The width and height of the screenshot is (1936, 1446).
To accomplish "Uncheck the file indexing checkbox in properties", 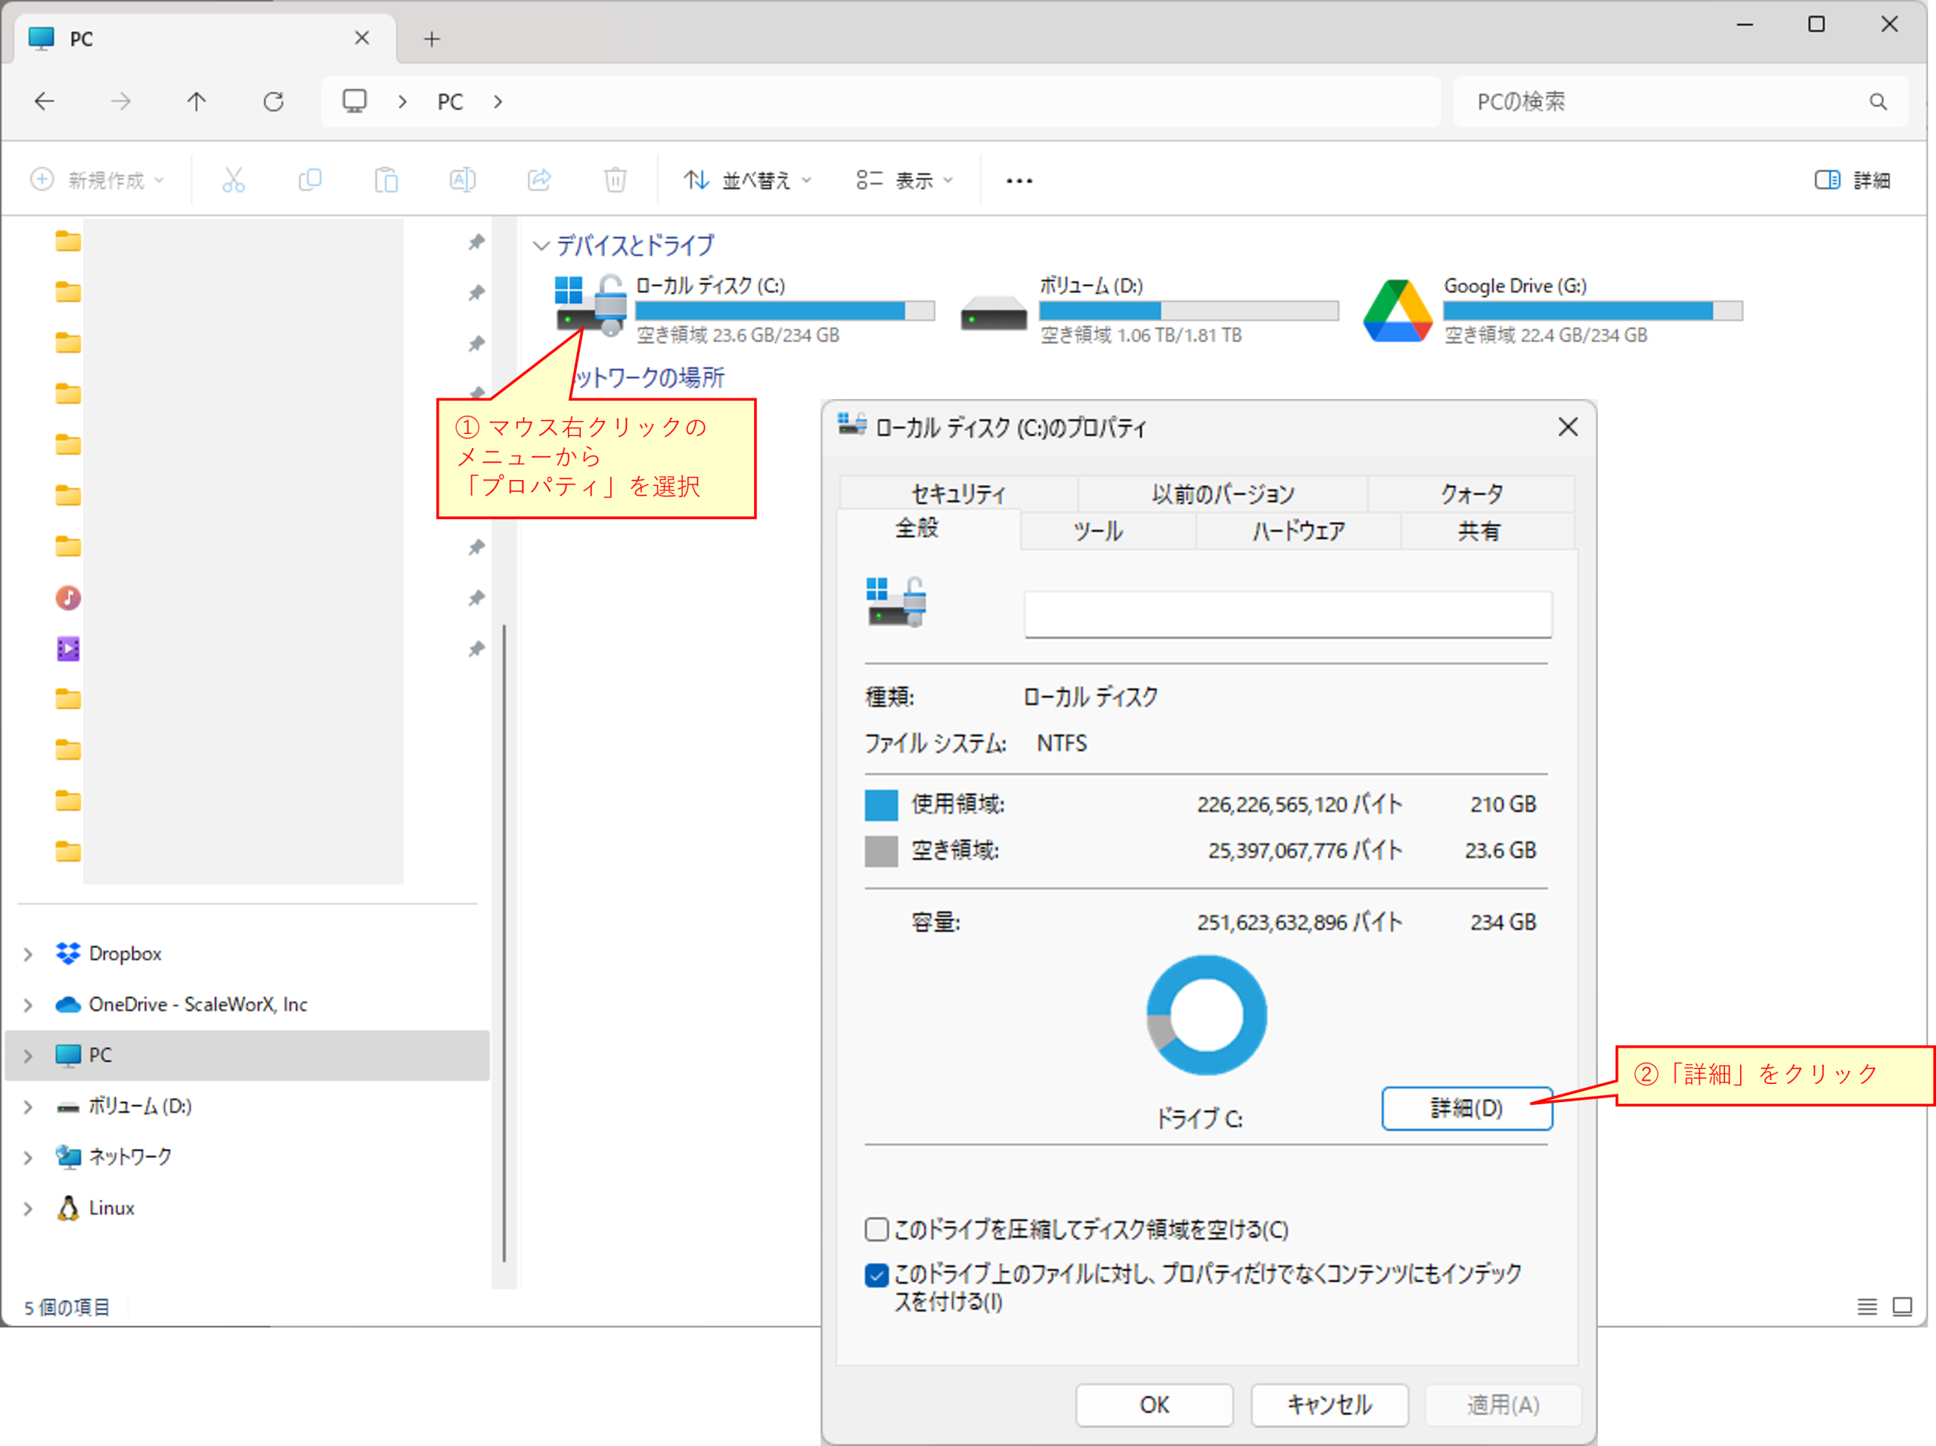I will point(876,1275).
